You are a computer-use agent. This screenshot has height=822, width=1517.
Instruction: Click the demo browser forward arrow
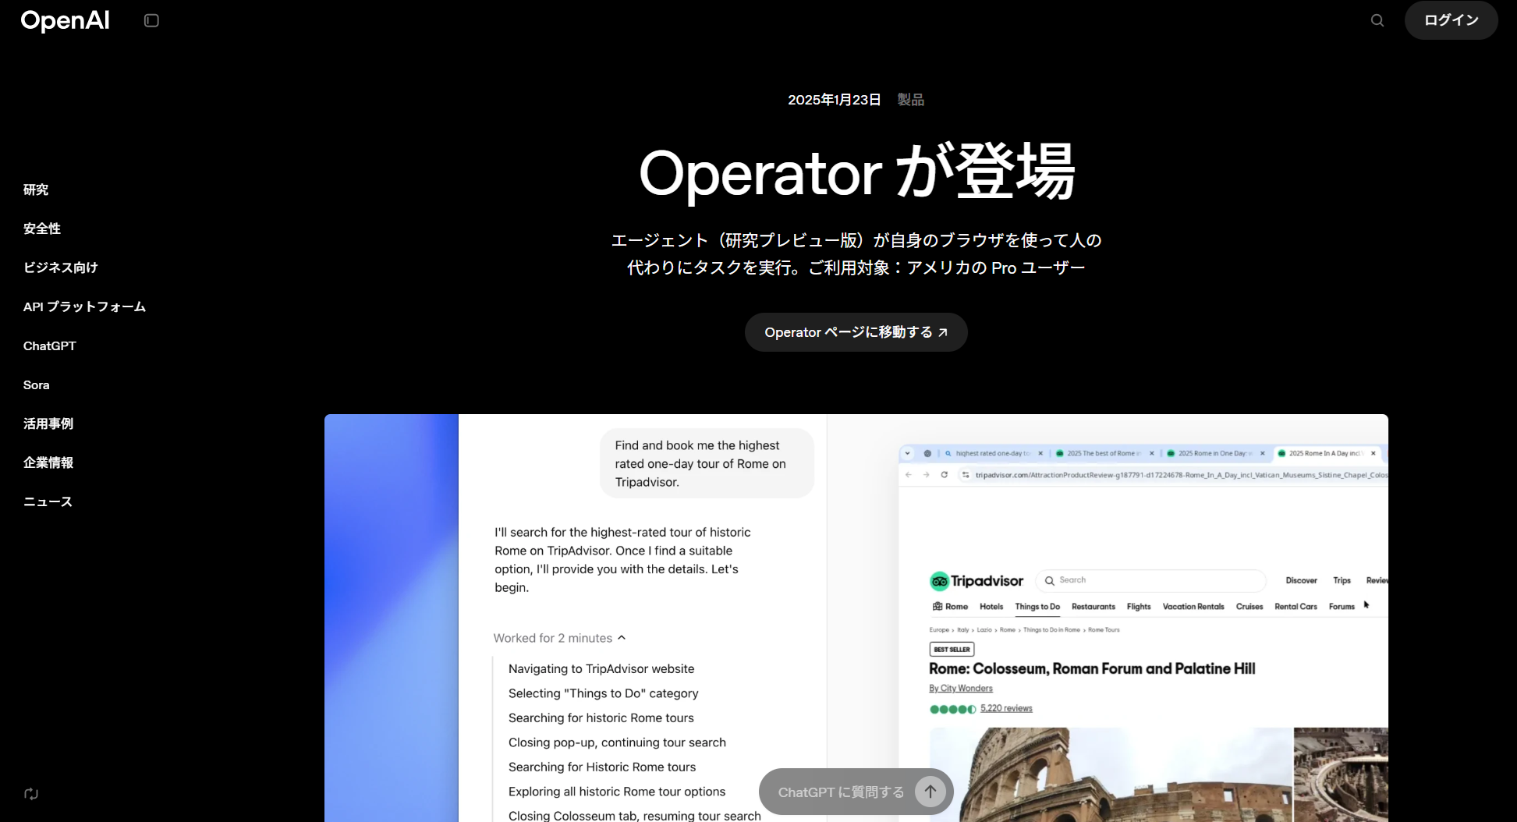926,475
